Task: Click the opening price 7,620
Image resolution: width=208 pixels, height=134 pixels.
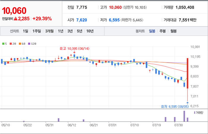Action: click(x=82, y=20)
